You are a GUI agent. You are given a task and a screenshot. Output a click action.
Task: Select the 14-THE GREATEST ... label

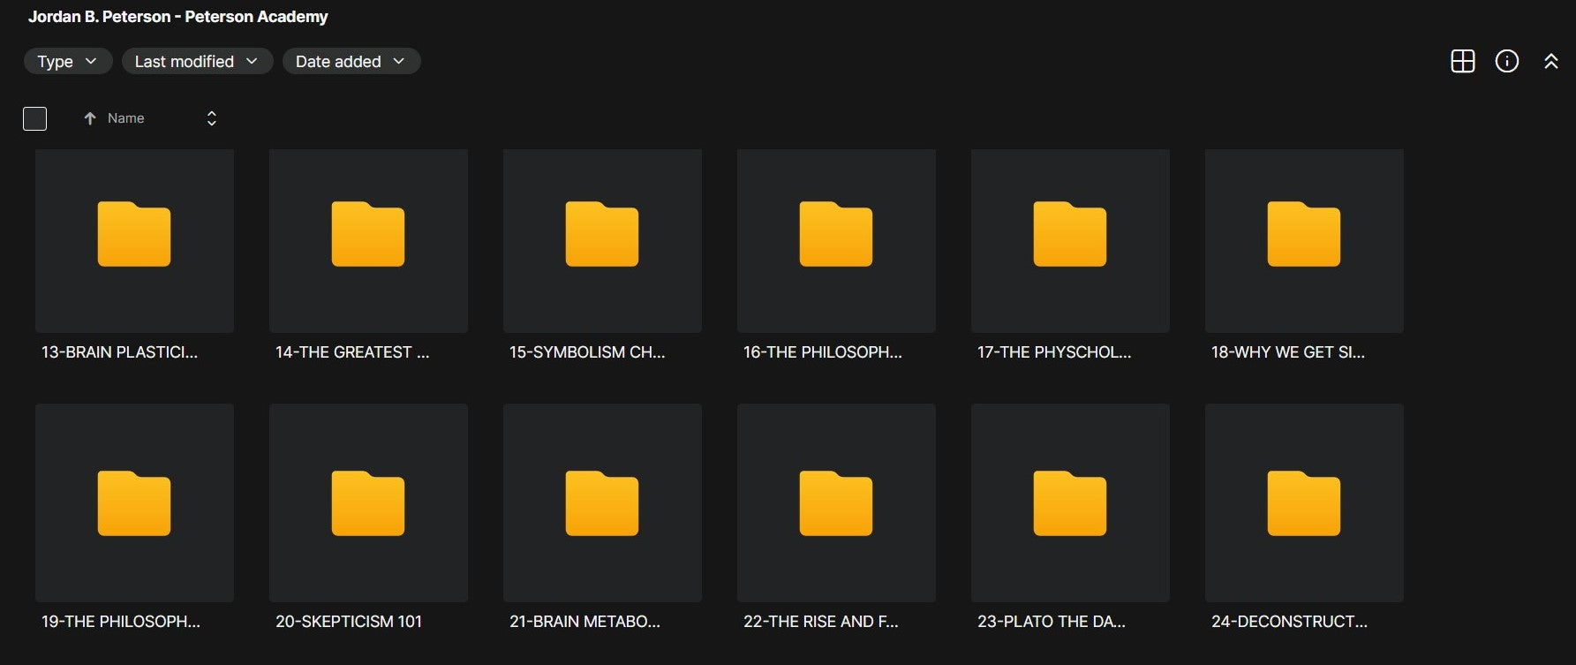(x=352, y=352)
